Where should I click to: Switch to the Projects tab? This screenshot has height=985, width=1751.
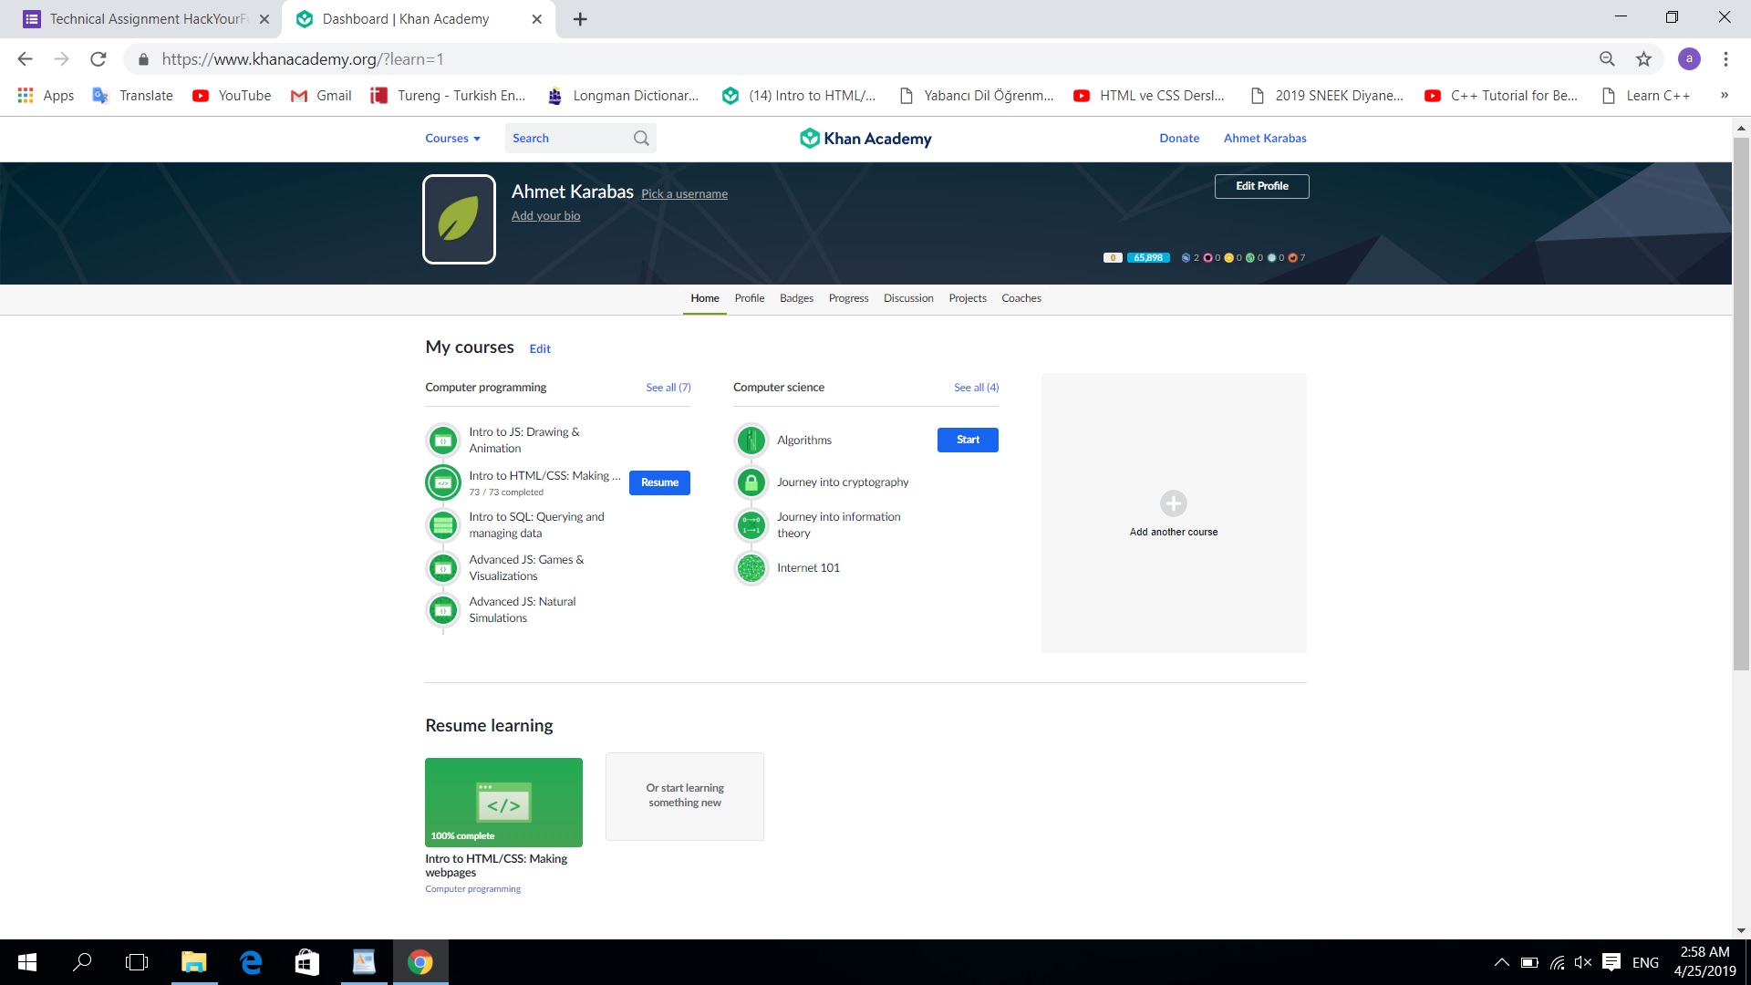[x=968, y=298]
